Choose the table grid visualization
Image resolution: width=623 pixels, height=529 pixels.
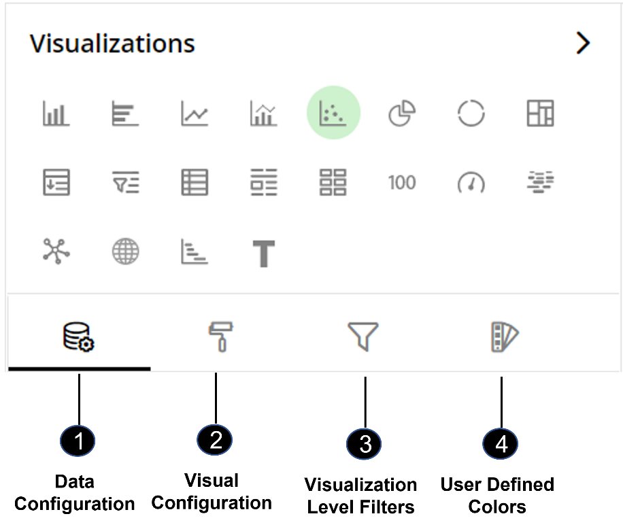(x=195, y=183)
